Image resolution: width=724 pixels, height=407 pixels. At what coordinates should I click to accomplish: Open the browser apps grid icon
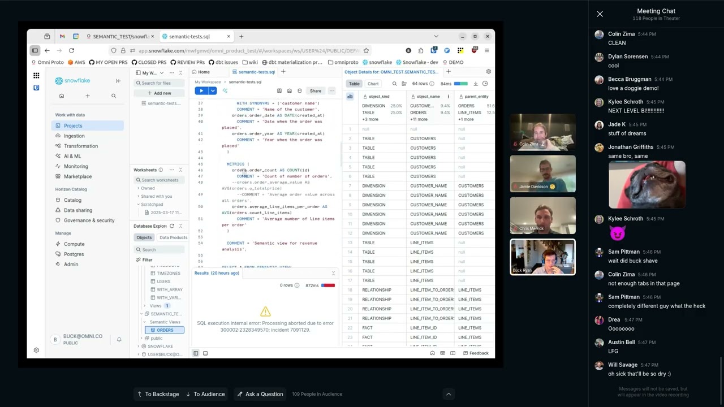coord(36,75)
